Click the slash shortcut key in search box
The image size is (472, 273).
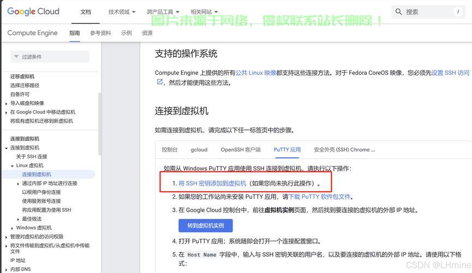coord(458,12)
